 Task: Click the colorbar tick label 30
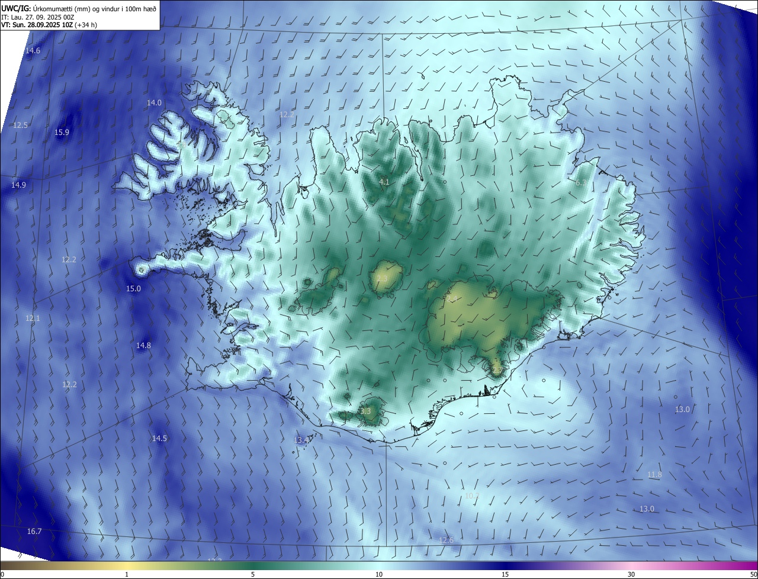631,574
